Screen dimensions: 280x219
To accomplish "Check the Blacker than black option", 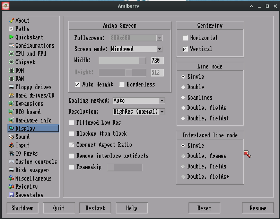I will coord(71,134).
